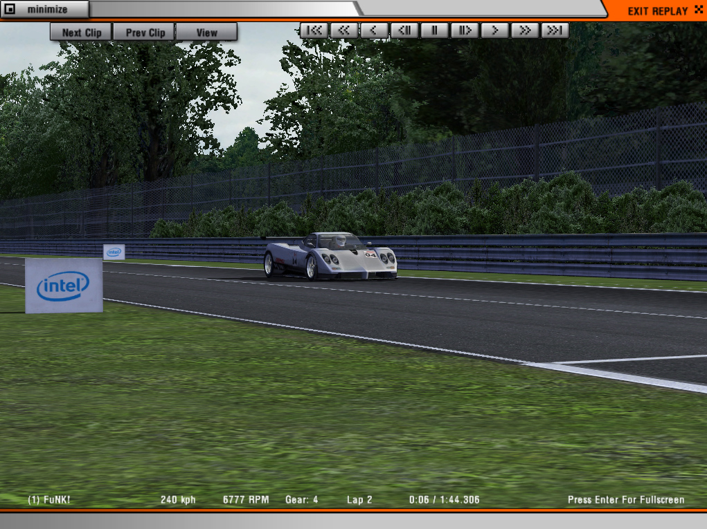Click the white race car on track
The height and width of the screenshot is (529, 707).
pos(330,257)
